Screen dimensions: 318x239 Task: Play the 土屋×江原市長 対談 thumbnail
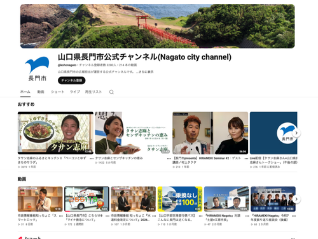[x=226, y=199]
